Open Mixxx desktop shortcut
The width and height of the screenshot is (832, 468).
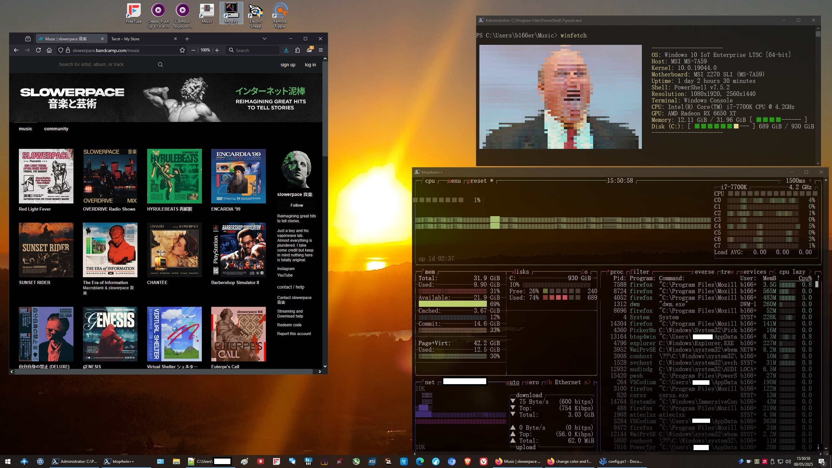[207, 13]
